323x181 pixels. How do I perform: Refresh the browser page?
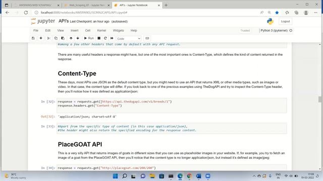[26, 13]
